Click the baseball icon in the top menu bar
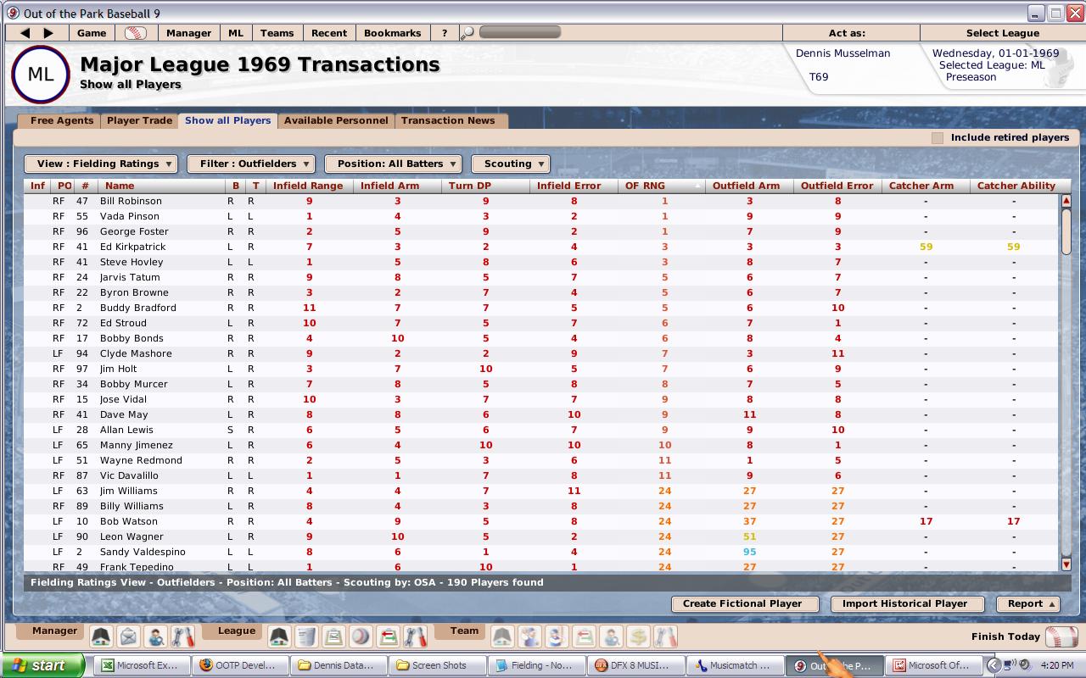 (136, 33)
